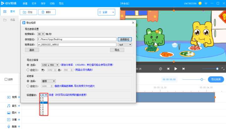This screenshot has width=226, height=129.
Task: Click the 00:00:00.00 timecode field
Action: point(169,79)
